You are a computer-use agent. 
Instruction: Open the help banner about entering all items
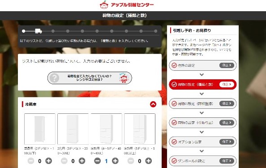[90, 78]
